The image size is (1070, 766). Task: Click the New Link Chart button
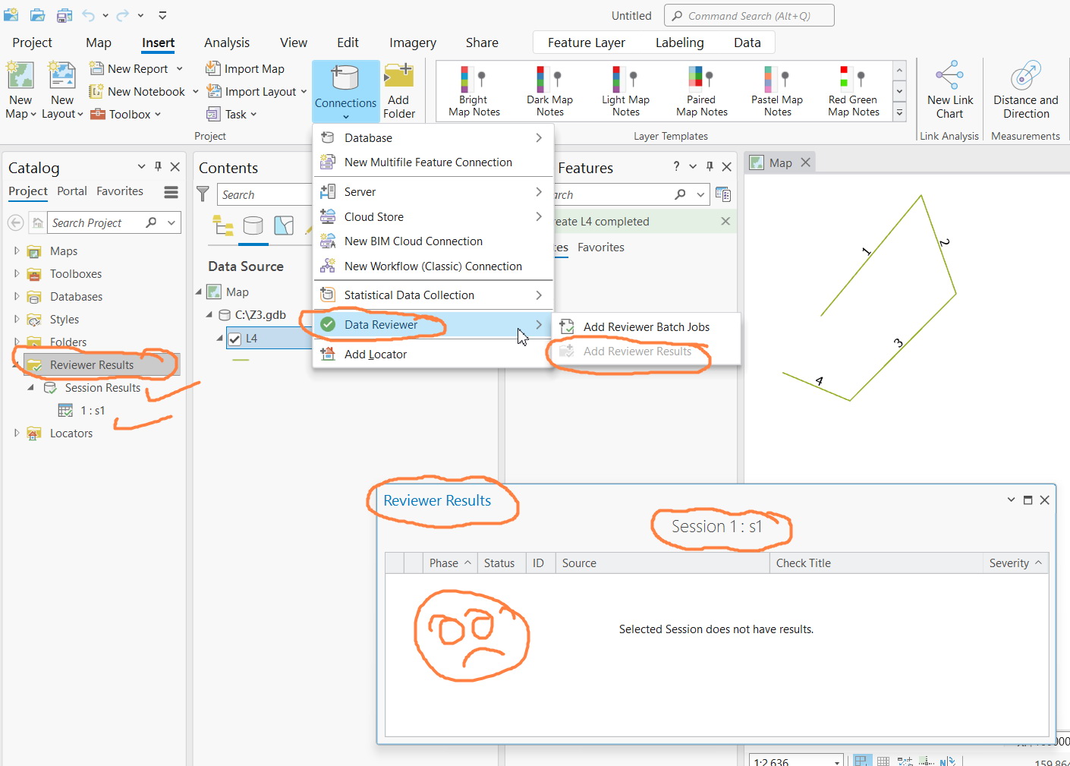point(950,91)
